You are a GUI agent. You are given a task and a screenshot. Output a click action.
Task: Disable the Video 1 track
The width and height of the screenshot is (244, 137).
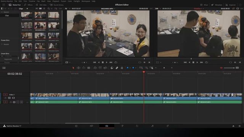(13, 98)
